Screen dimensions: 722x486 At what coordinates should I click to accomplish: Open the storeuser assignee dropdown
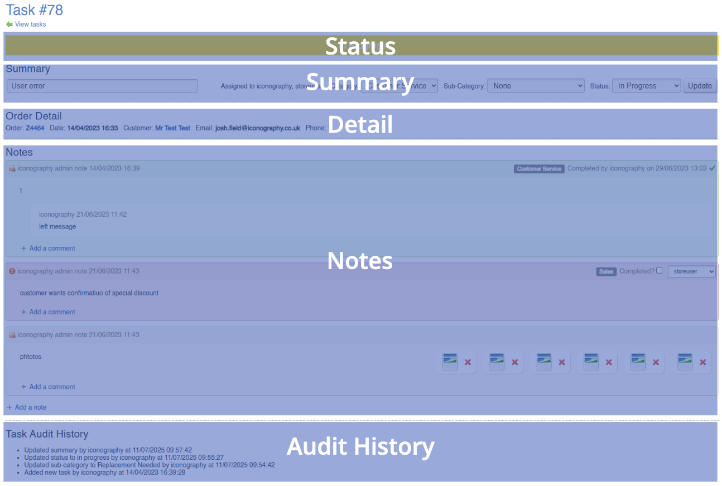[x=691, y=271]
